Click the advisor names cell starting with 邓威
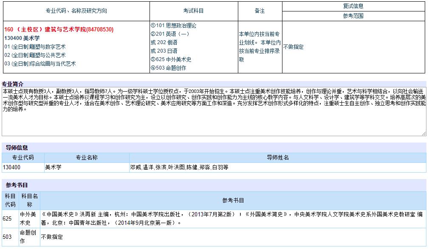The image size is (429, 249). point(179,168)
